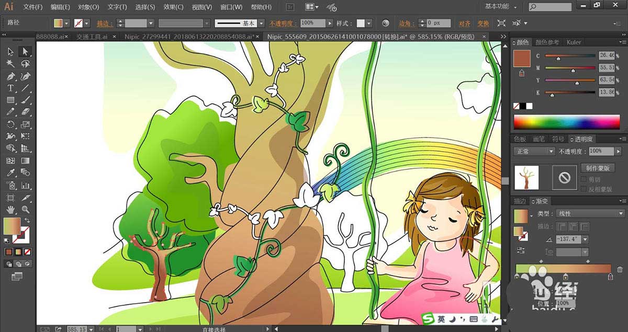This screenshot has width=628, height=332.
Task: Select the Type tool
Action: pos(10,88)
